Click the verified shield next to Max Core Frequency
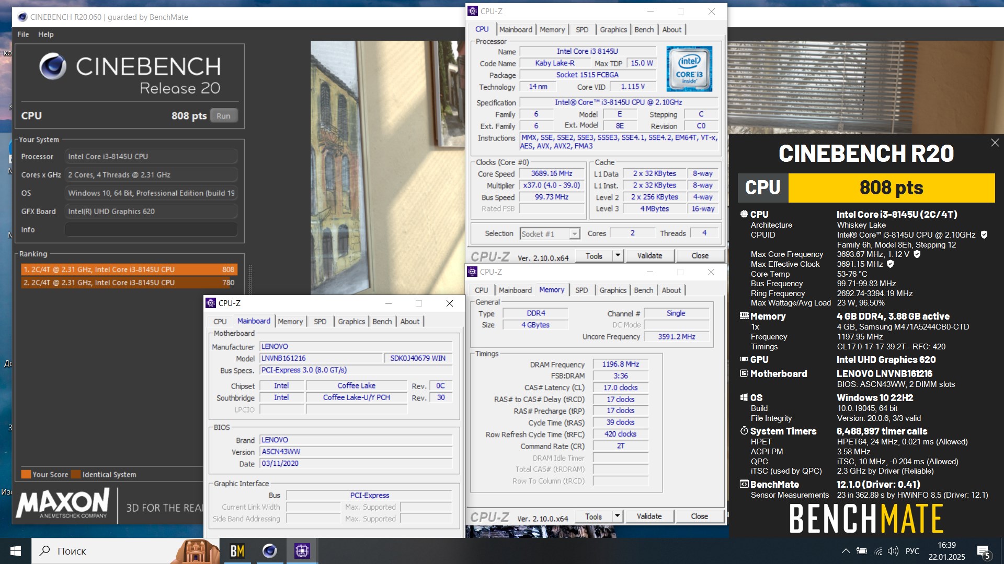 (917, 254)
